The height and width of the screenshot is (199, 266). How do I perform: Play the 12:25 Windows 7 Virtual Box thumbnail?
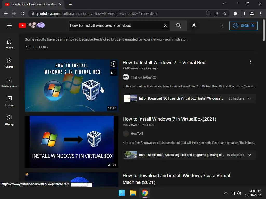click(72, 86)
